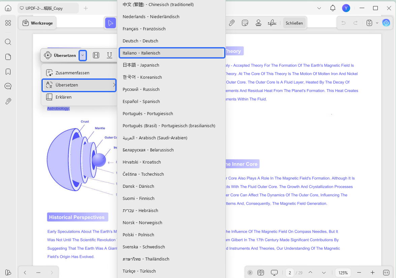Open the Home icon

tap(8, 8)
